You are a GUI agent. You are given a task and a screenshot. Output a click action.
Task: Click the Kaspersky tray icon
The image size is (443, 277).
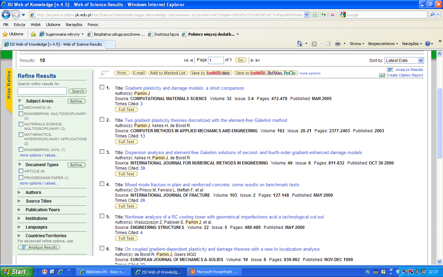[411, 272]
